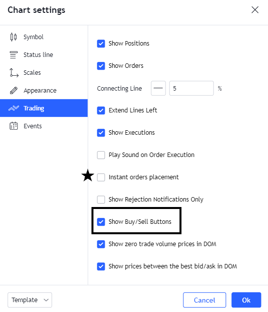Click the Symbol candlestick icon
Screen dimensions: 268x312
point(13,37)
